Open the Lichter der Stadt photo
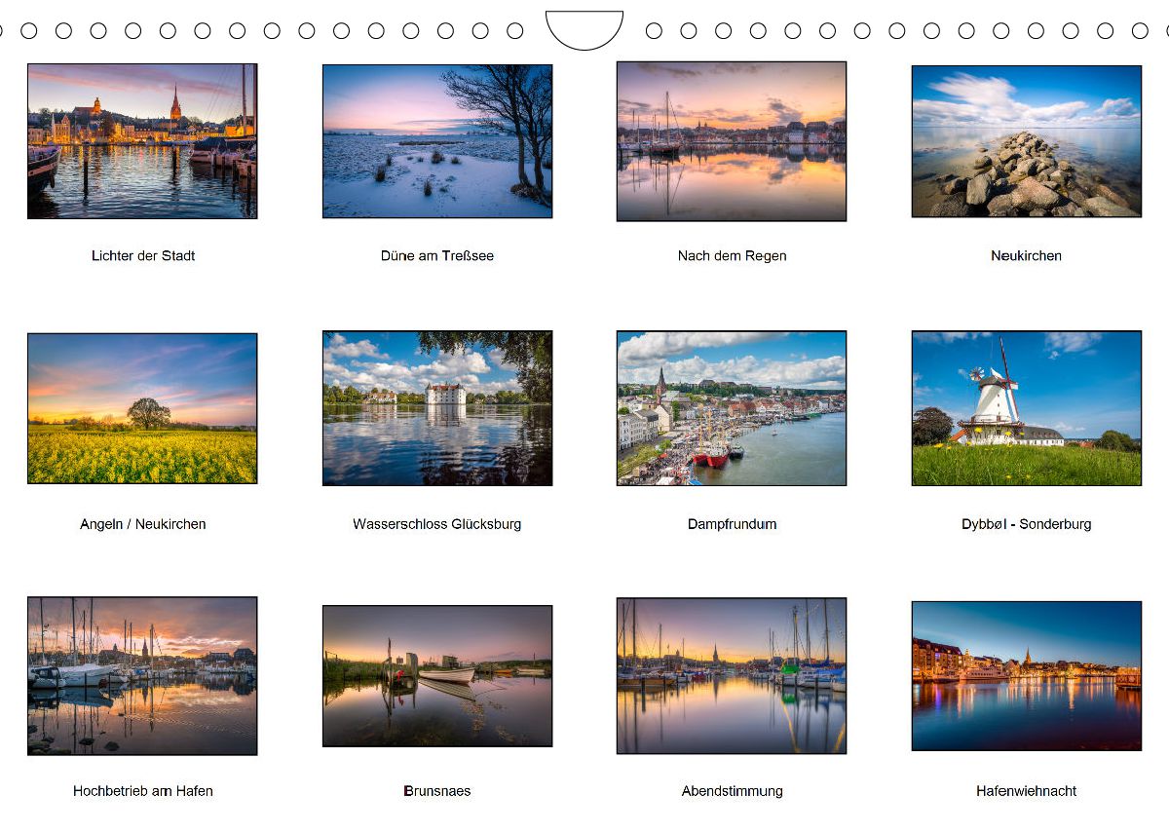The height and width of the screenshot is (833, 1169). (142, 141)
